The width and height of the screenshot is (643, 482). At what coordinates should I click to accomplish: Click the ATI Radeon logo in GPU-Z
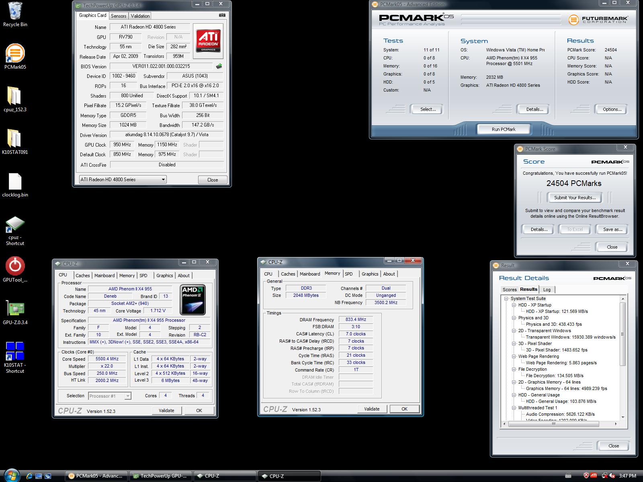[208, 41]
